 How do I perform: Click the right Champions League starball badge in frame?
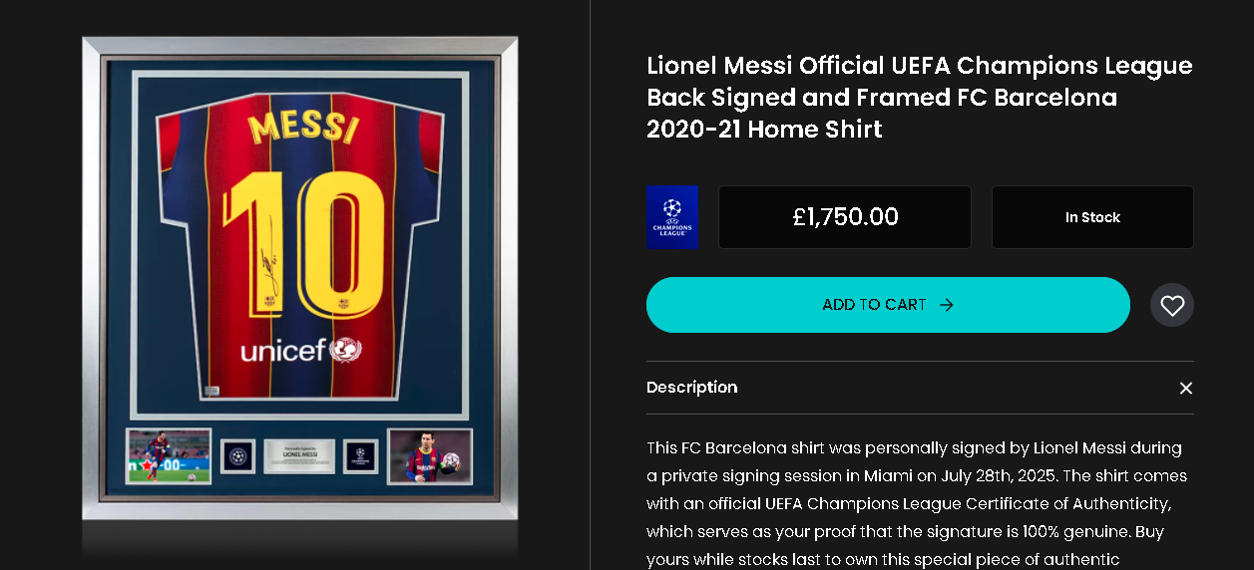click(x=361, y=456)
